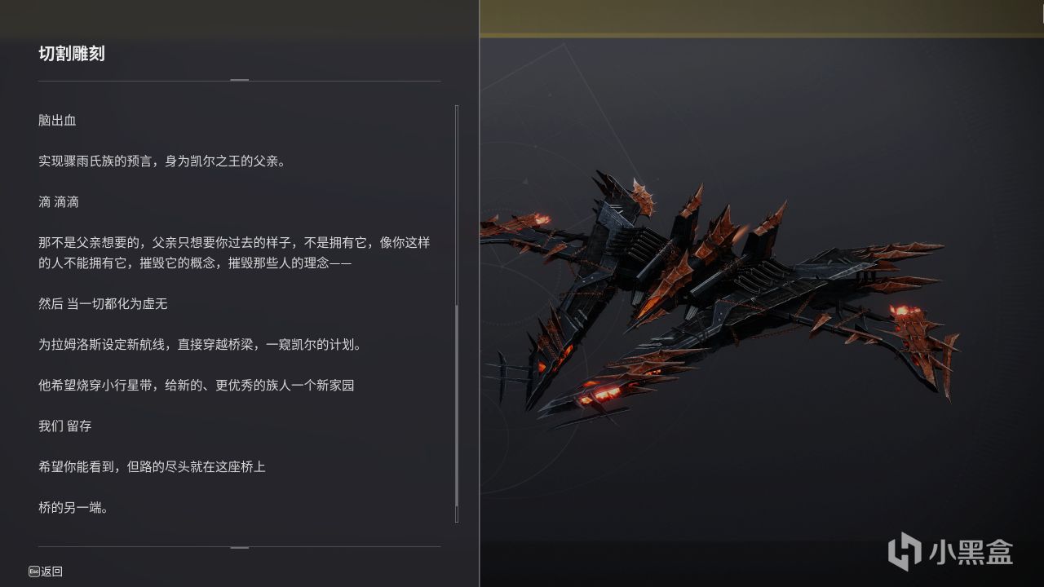Click the small handle on the upper divider

point(239,80)
